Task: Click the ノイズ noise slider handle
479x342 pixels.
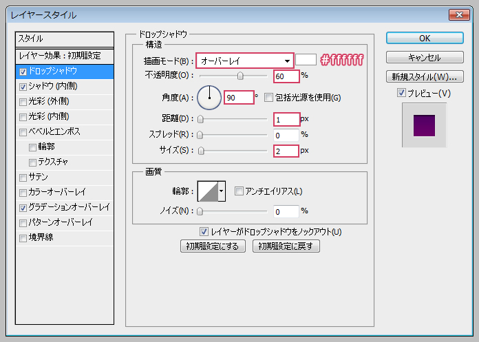Action: pyautogui.click(x=200, y=211)
